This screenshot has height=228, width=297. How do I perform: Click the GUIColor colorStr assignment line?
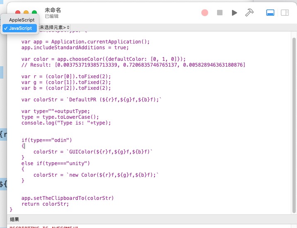93,152
